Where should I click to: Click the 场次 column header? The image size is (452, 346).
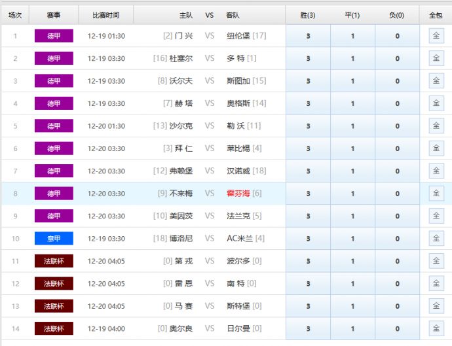15,15
